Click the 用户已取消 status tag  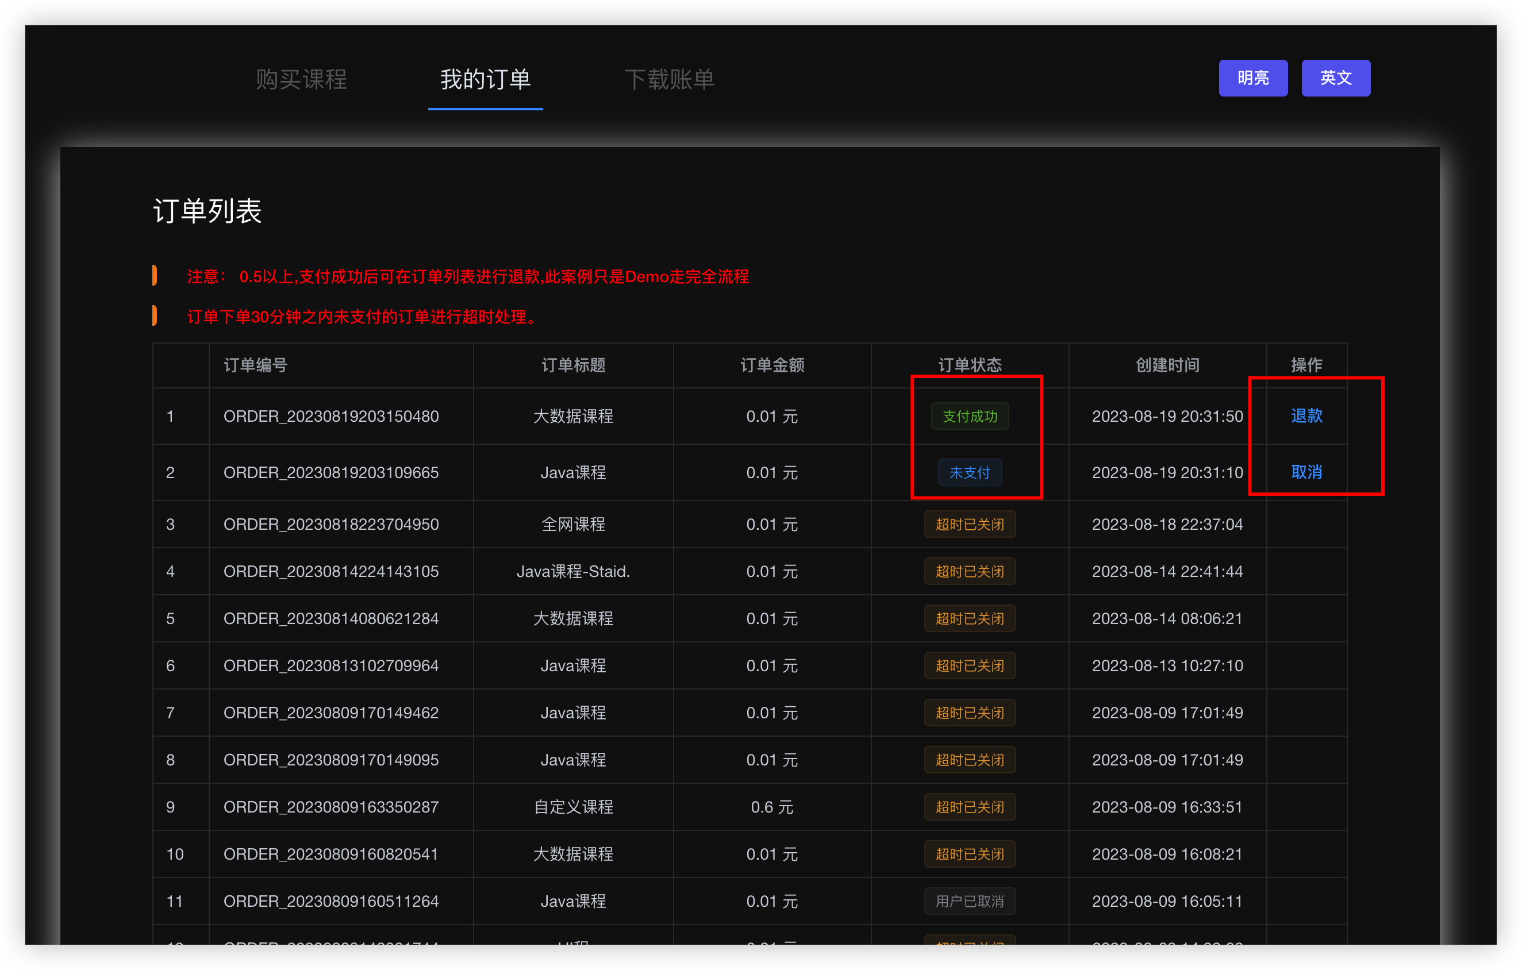pyautogui.click(x=969, y=901)
